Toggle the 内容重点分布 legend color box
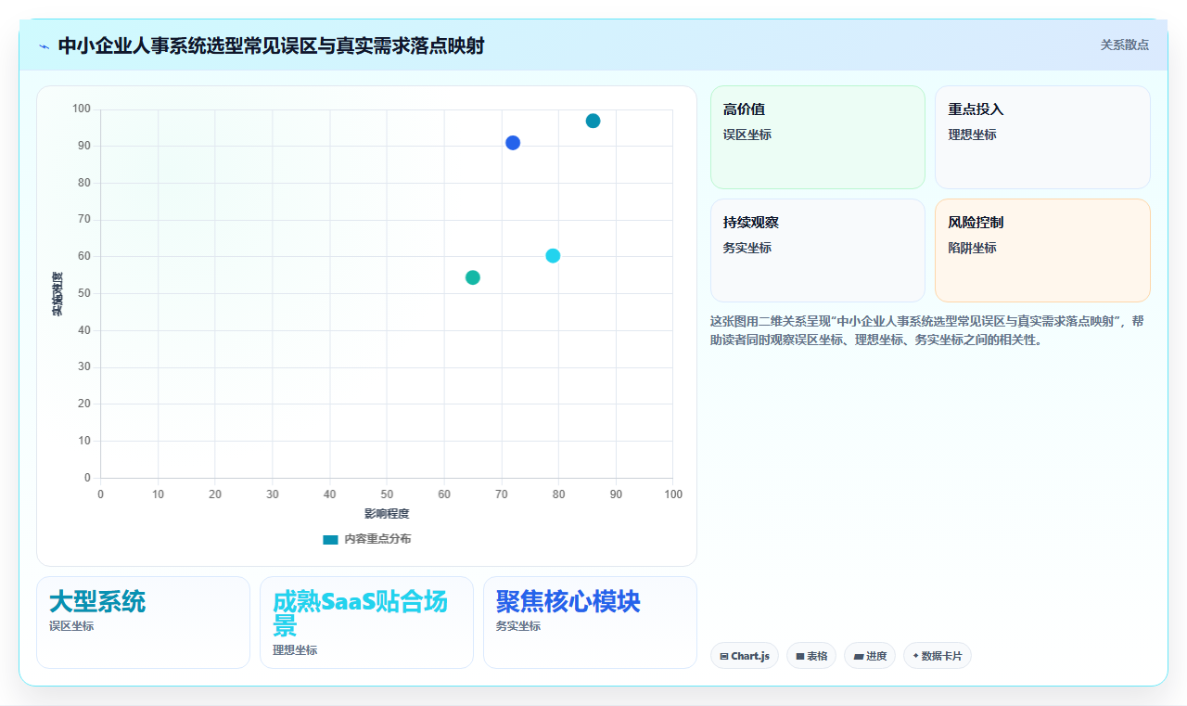This screenshot has width=1187, height=706. [x=330, y=539]
